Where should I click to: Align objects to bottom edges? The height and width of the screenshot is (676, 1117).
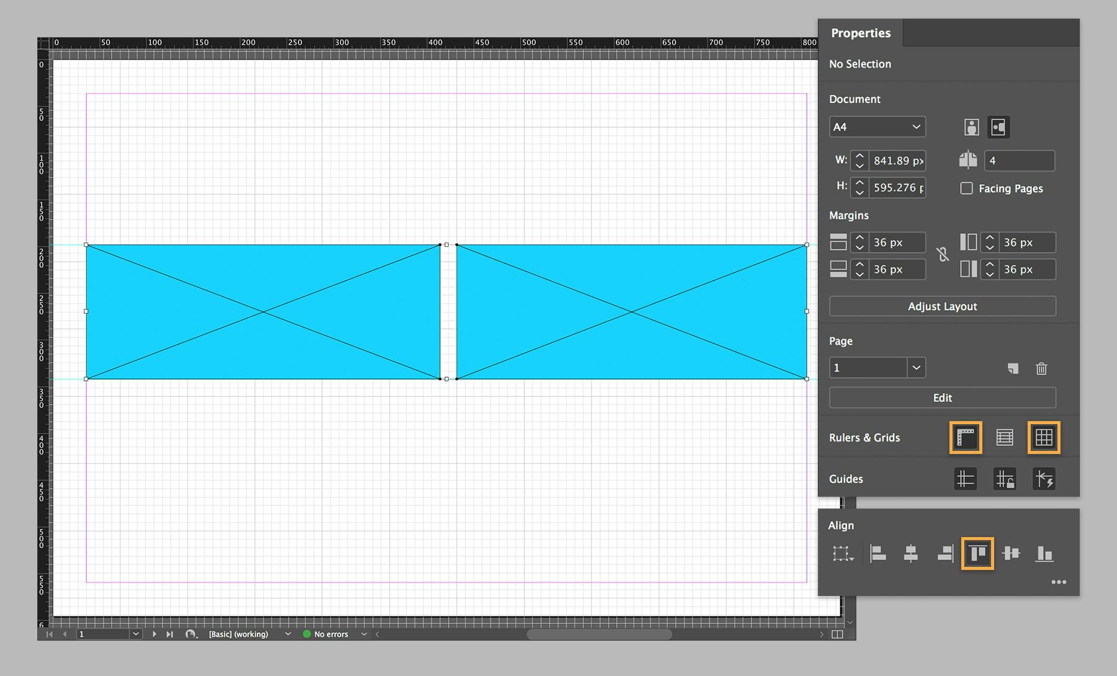(1044, 553)
